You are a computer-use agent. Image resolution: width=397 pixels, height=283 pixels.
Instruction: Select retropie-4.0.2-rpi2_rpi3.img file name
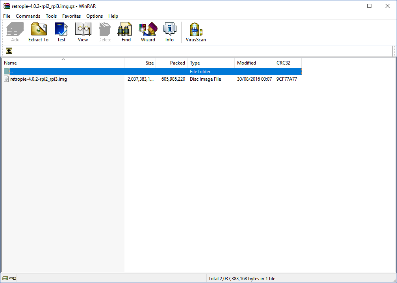click(39, 79)
